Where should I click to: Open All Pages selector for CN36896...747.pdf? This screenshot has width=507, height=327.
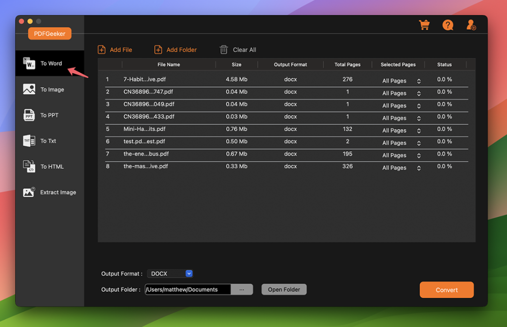click(401, 93)
